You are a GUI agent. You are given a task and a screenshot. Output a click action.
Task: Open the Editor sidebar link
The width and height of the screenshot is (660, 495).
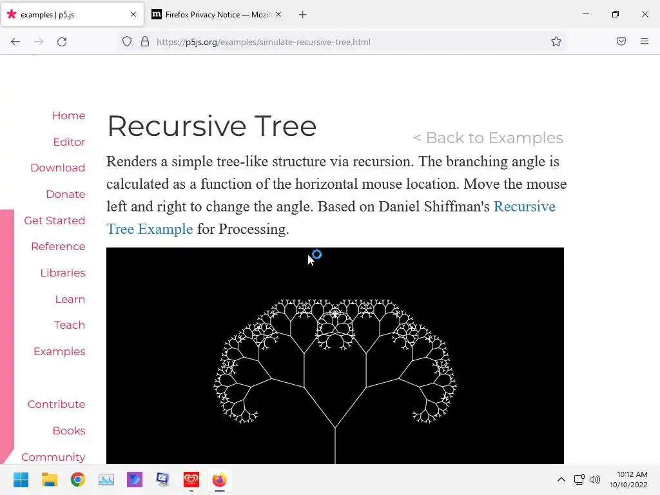69,142
